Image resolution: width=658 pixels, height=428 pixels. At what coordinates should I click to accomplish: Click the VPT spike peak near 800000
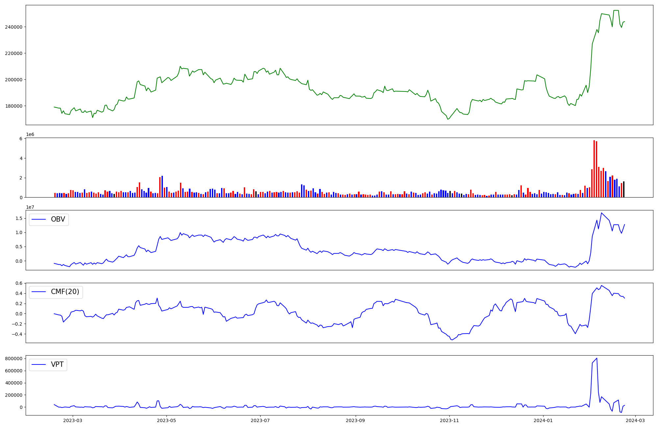click(597, 358)
